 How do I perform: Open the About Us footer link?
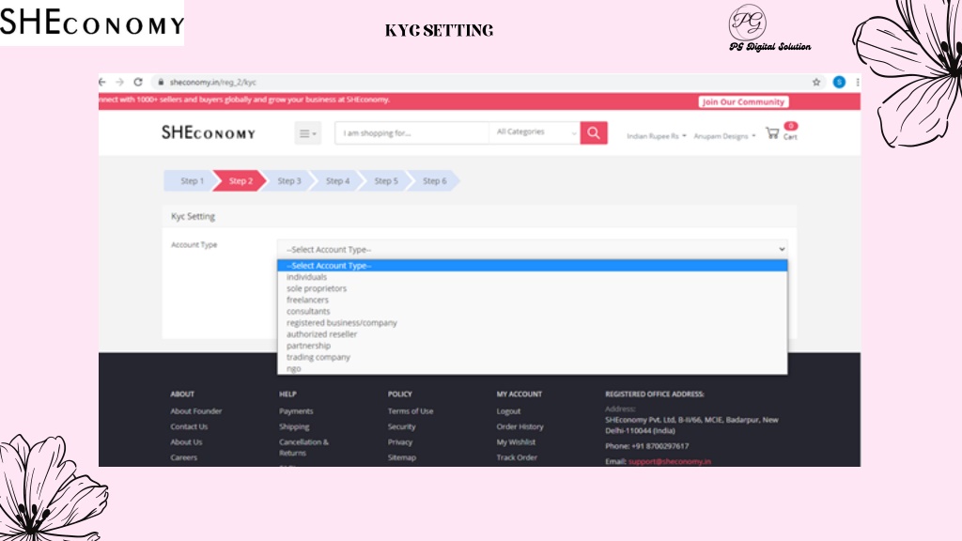point(187,442)
